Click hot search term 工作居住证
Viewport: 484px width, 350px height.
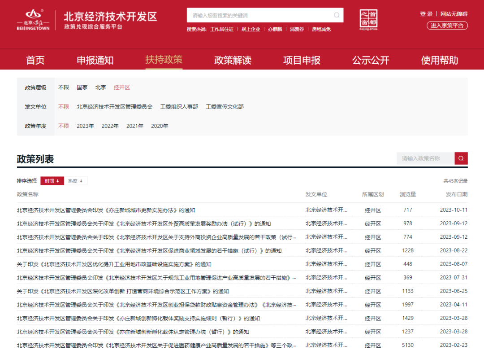click(x=222, y=29)
